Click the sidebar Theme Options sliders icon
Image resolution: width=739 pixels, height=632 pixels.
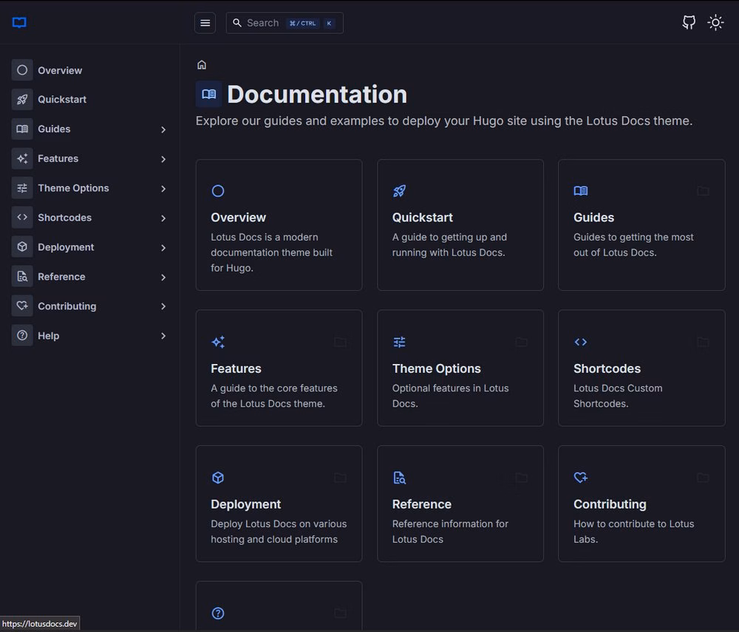[x=22, y=188]
